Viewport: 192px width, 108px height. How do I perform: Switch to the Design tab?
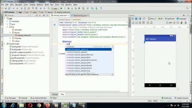pyautogui.click(x=55, y=94)
